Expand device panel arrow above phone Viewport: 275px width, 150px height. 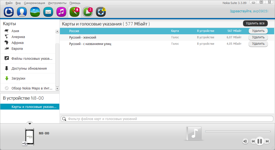(30, 123)
